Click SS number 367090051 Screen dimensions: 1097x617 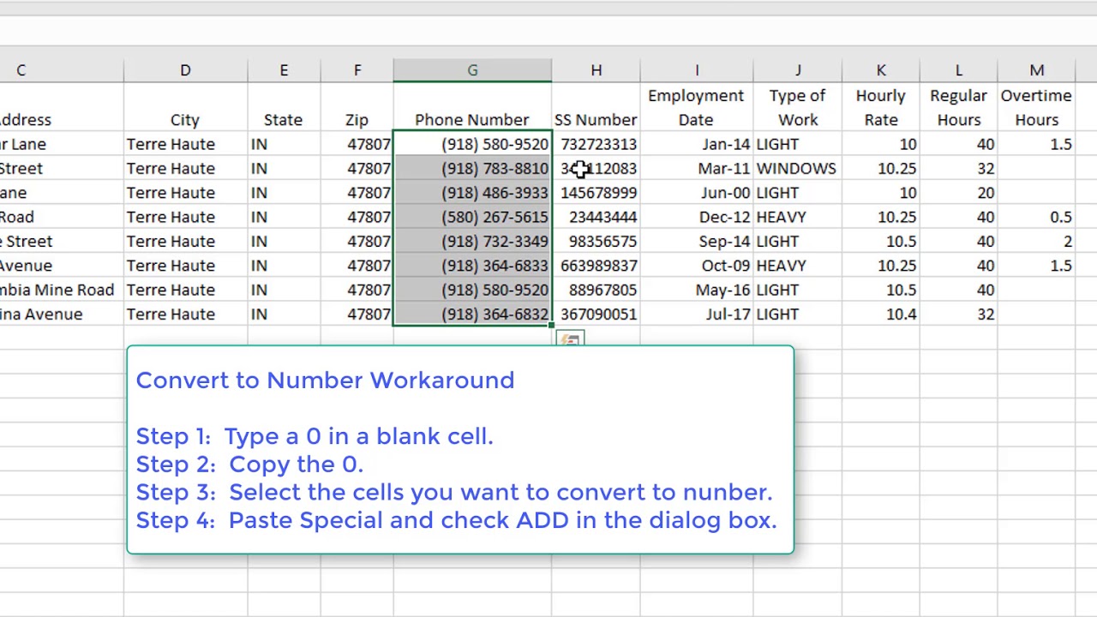[x=596, y=314]
